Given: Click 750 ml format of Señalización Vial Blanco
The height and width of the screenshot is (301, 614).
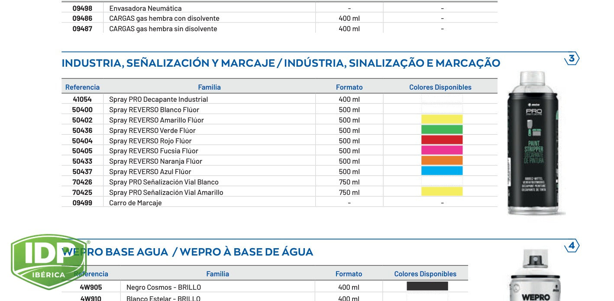Looking at the screenshot, I should click(349, 182).
